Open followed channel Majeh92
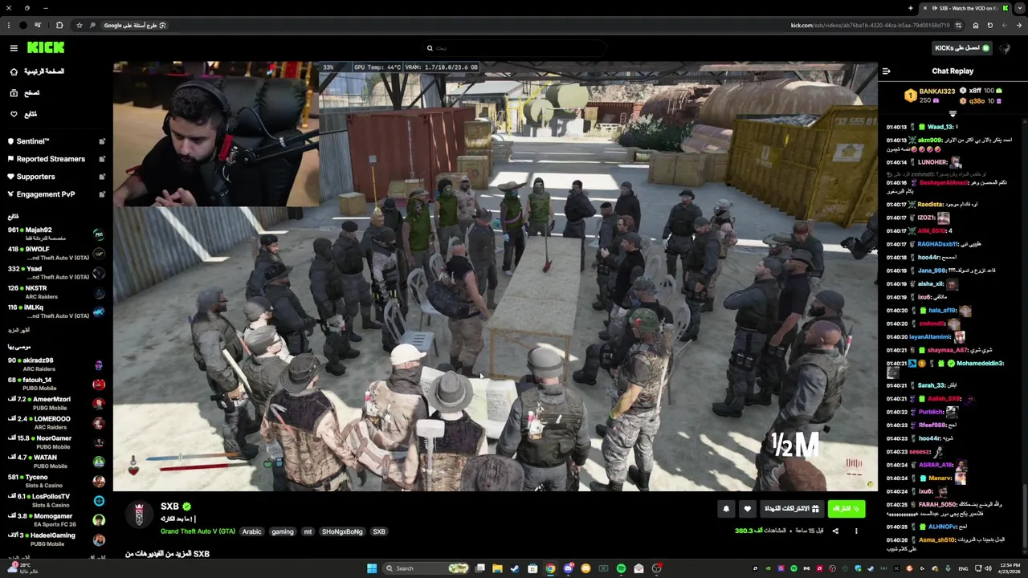 56,234
